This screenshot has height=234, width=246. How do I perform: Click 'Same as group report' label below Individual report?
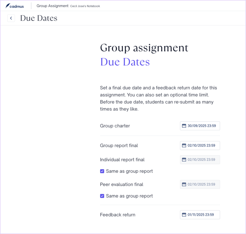tap(129, 171)
